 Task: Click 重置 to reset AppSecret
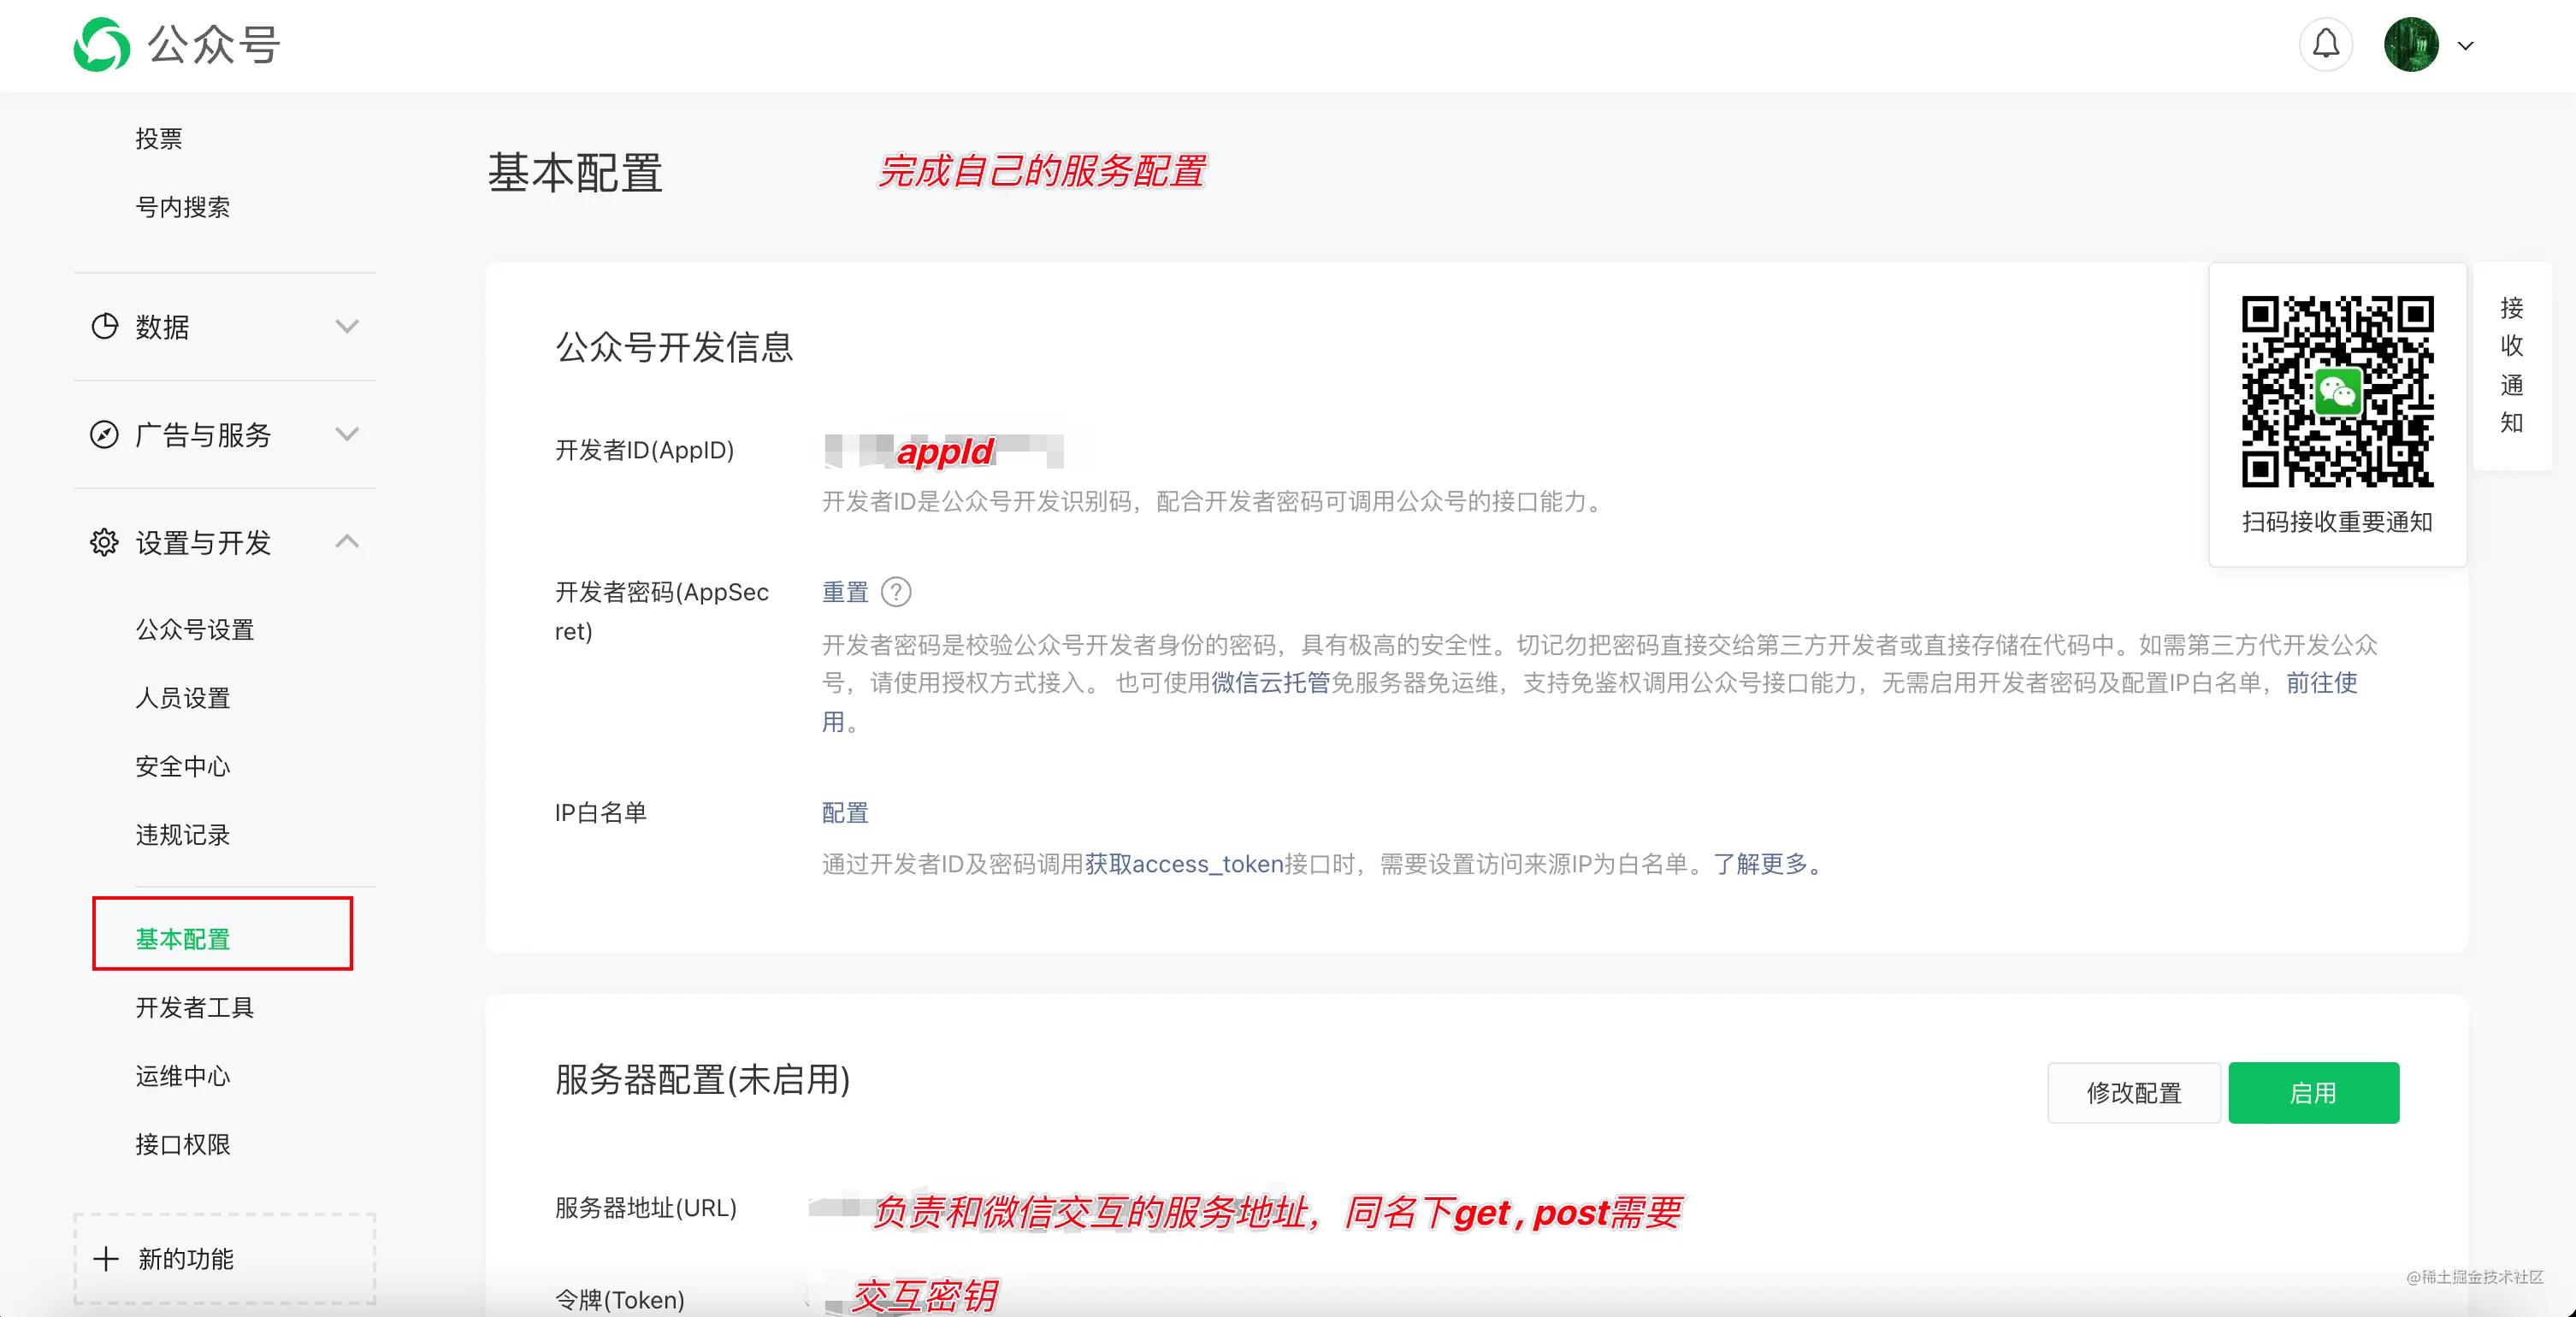click(x=844, y=592)
